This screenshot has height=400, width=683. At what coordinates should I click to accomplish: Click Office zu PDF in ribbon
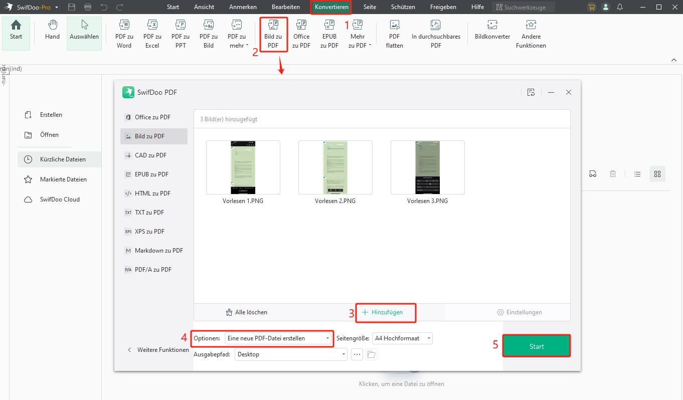pyautogui.click(x=301, y=34)
